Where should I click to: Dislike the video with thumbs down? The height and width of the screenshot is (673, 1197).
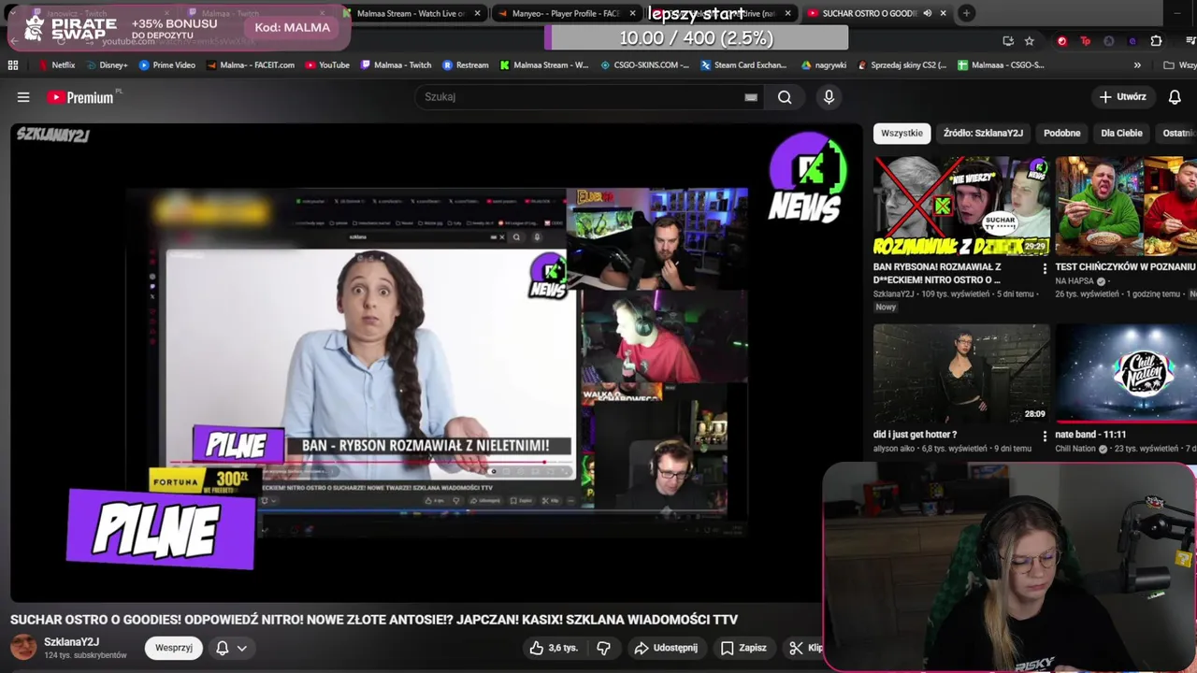click(604, 648)
